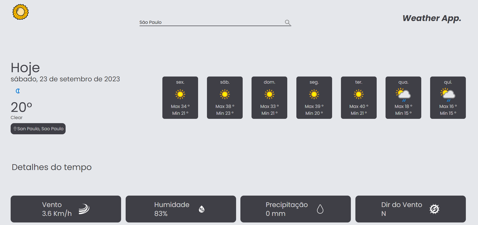The image size is (478, 225).
Task: Select the sáb. forecast card
Action: (x=225, y=98)
